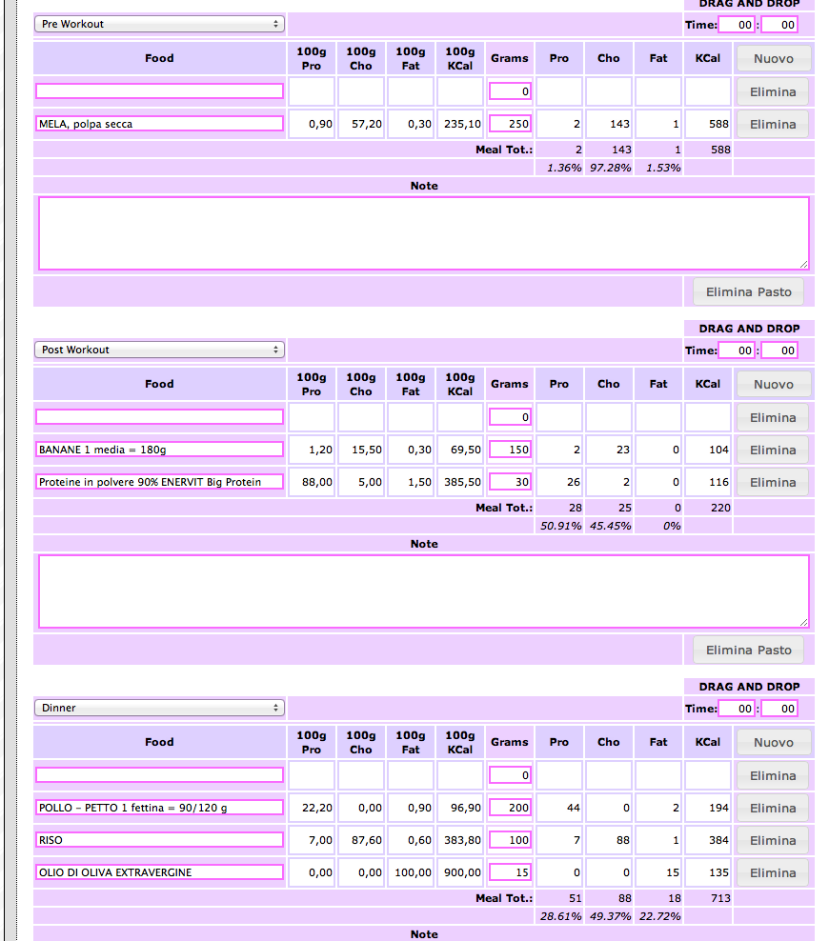The image size is (829, 941).
Task: Delete the empty food row in Post Workout
Action: coord(773,418)
